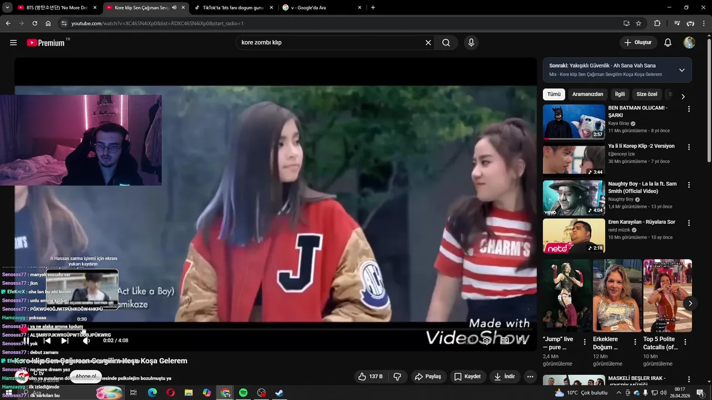Skip to next video in mix
This screenshot has width=712, height=400.
(65, 341)
